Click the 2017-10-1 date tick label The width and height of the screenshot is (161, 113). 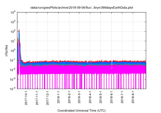pyautogui.click(x=26, y=98)
